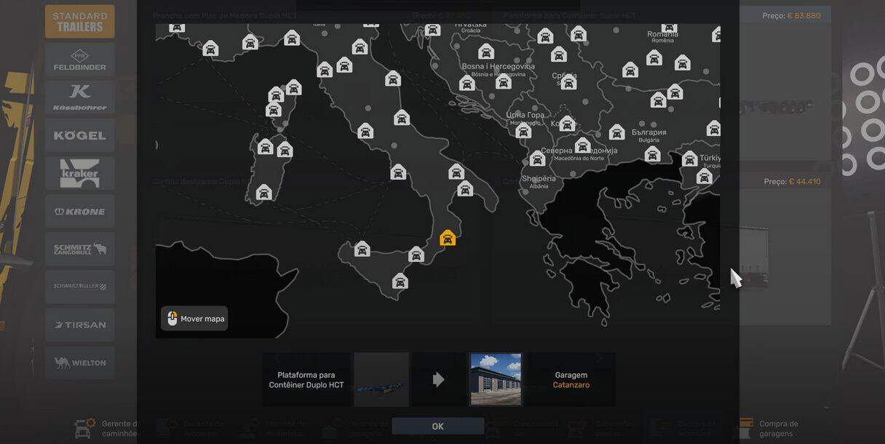Viewport: 885px width, 444px height.
Task: Click the westernmost garage marker in Sicily
Action: pos(362,250)
